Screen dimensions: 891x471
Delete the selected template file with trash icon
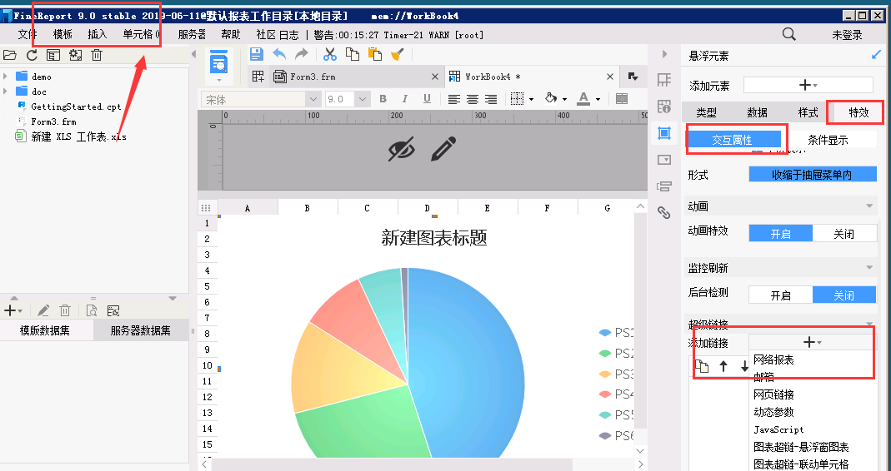coord(97,55)
